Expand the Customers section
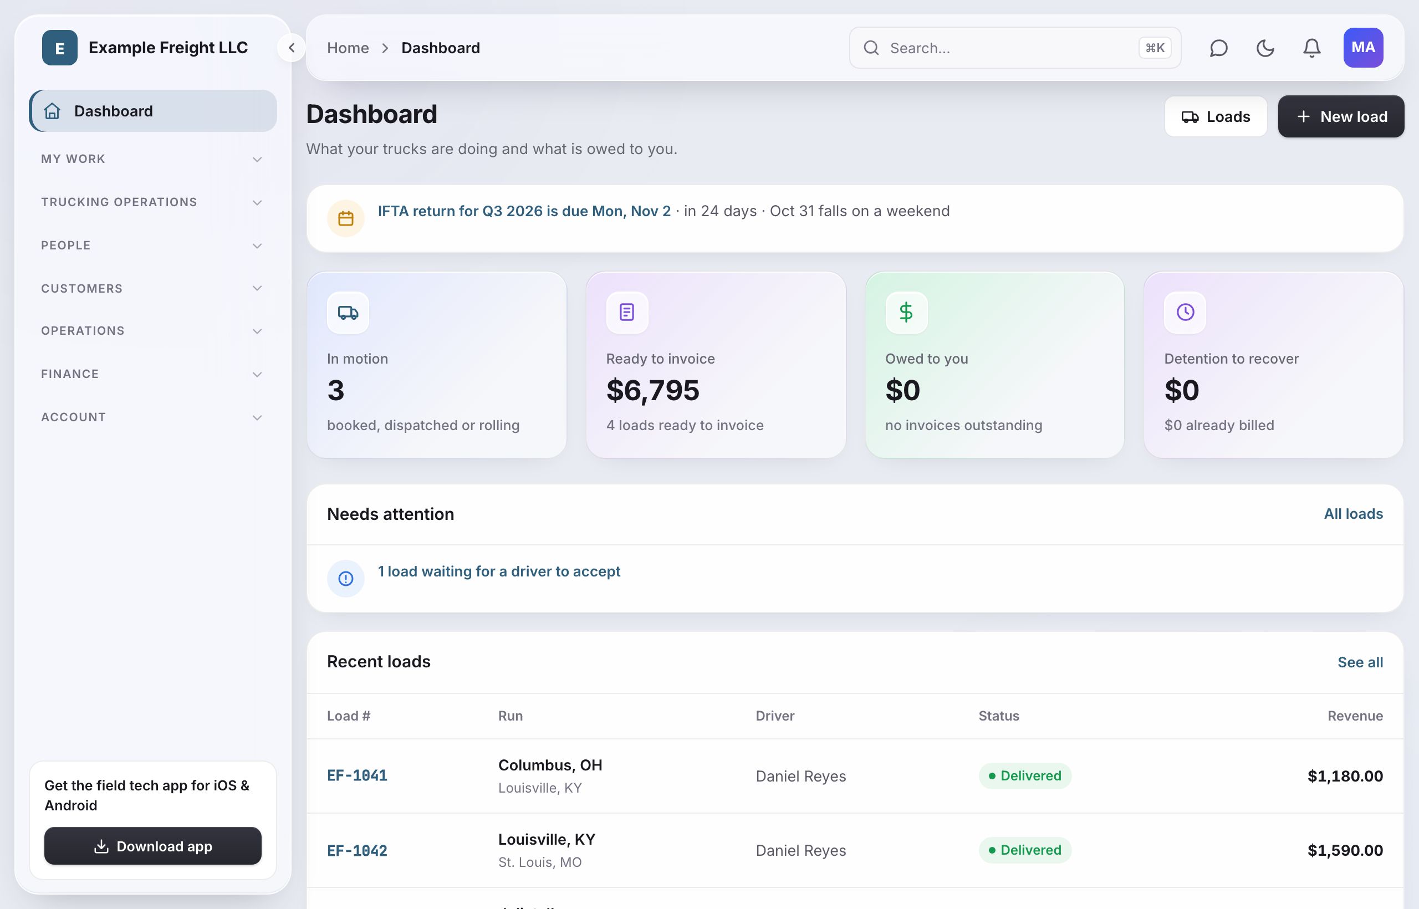1419x909 pixels. pos(152,288)
